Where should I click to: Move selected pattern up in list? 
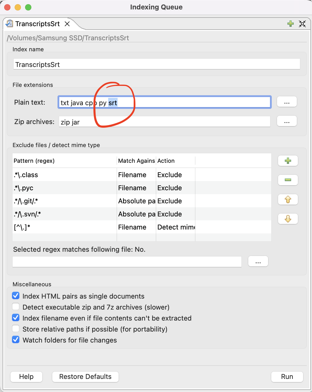tap(288, 199)
